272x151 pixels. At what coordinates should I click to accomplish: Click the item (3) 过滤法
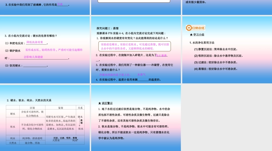tap(216, 62)
